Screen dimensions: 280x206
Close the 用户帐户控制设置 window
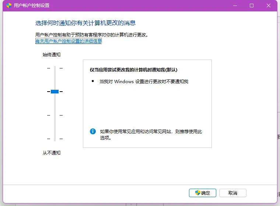pyautogui.click(x=268, y=6)
